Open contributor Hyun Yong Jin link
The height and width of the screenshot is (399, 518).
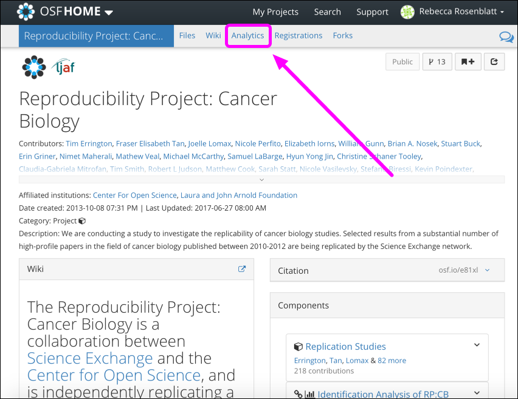(309, 157)
